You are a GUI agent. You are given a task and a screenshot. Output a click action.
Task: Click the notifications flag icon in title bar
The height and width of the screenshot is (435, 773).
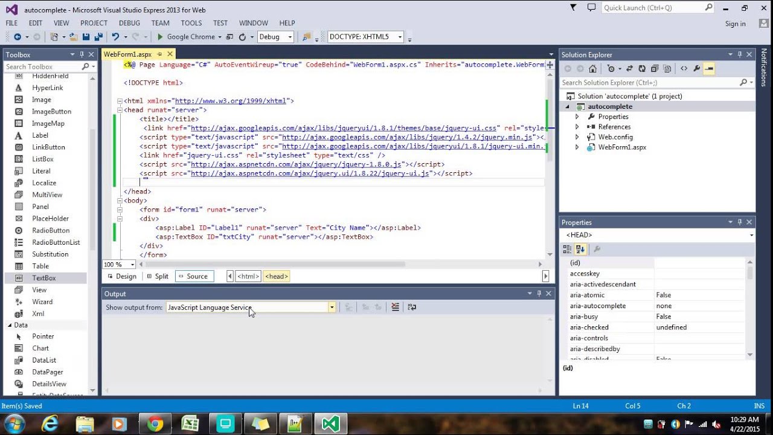click(574, 7)
